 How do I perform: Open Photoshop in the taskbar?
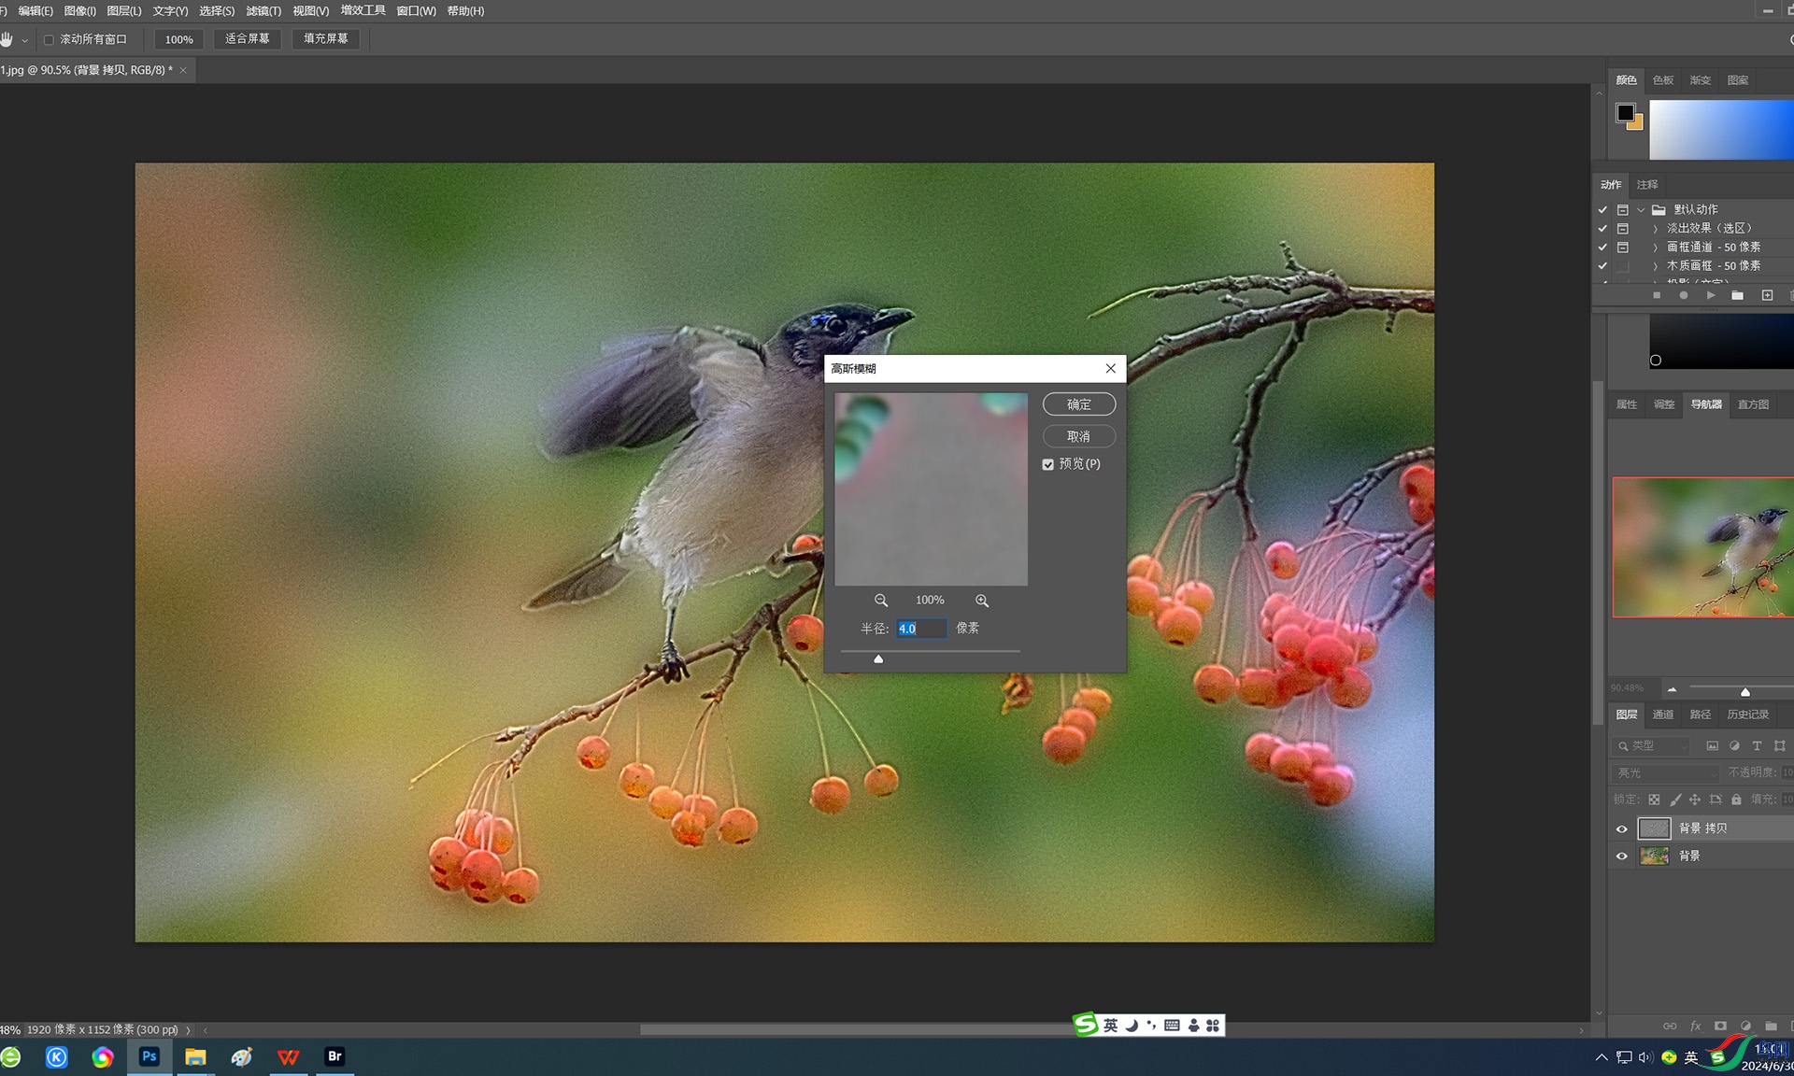click(149, 1056)
